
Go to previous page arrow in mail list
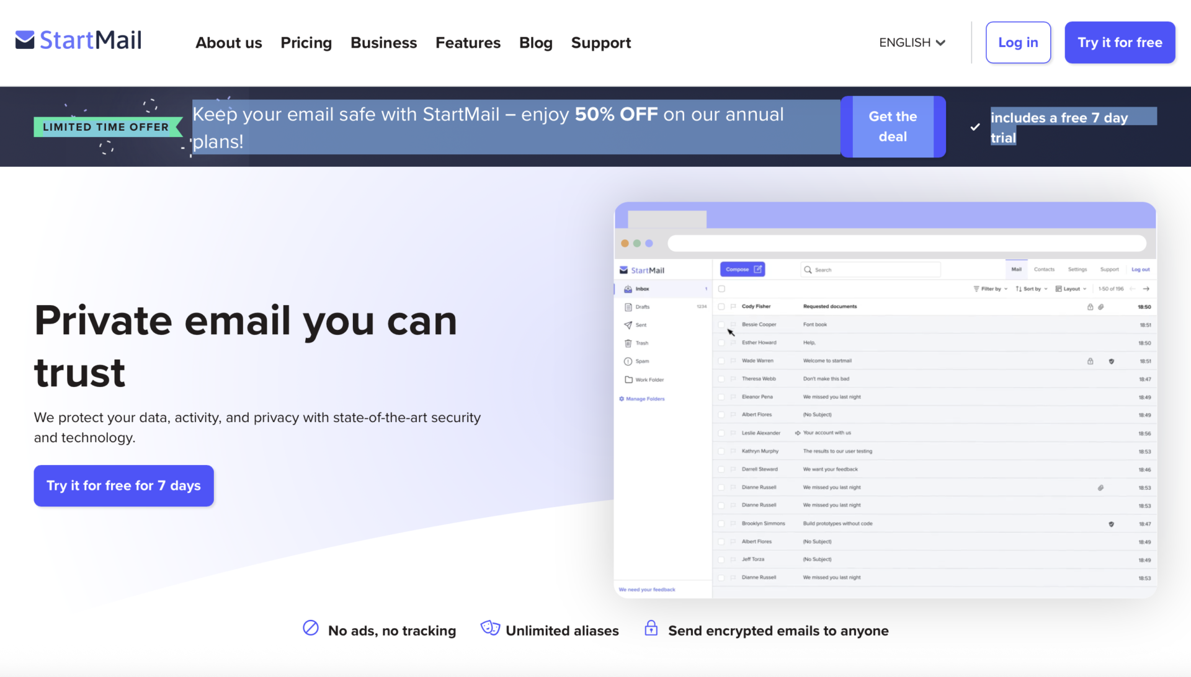coord(1133,289)
